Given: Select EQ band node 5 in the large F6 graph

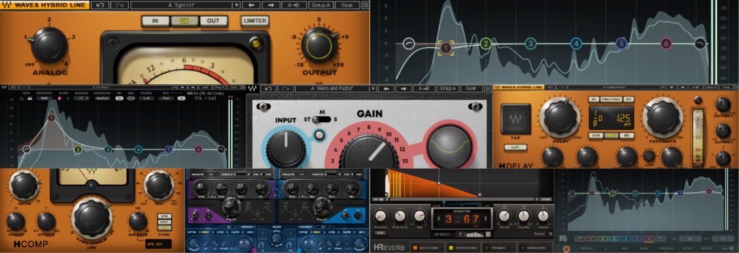Looking at the screenshot, I should 621,44.
